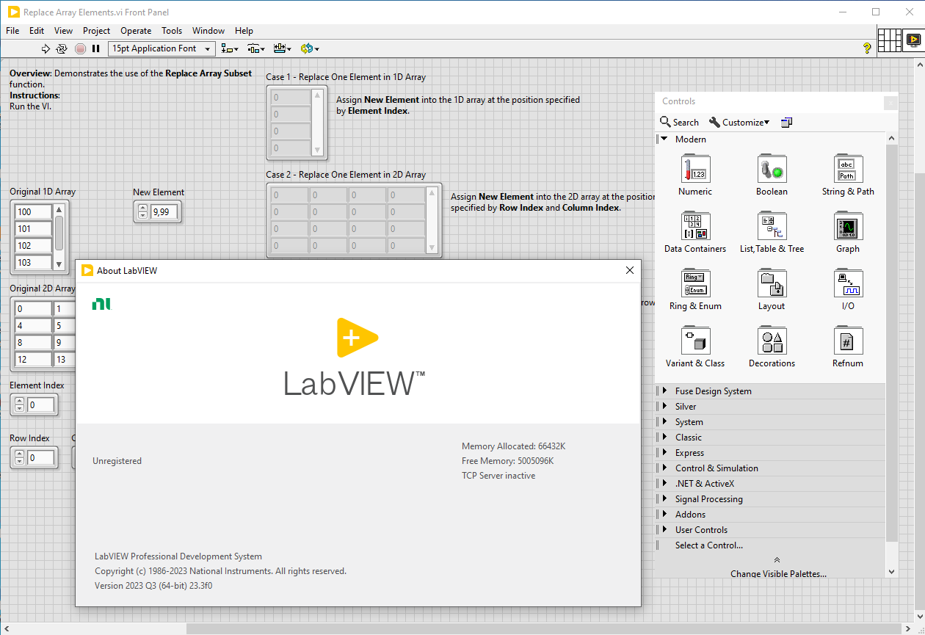The image size is (925, 635).
Task: Select the 12 cell in Original 2D Array
Action: [34, 360]
